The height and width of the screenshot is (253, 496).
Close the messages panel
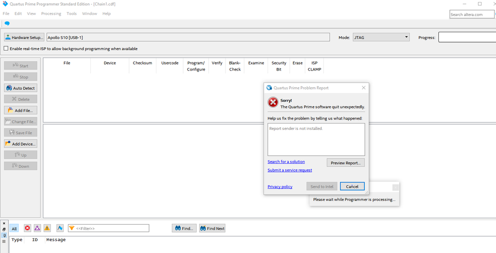pyautogui.click(x=4, y=223)
